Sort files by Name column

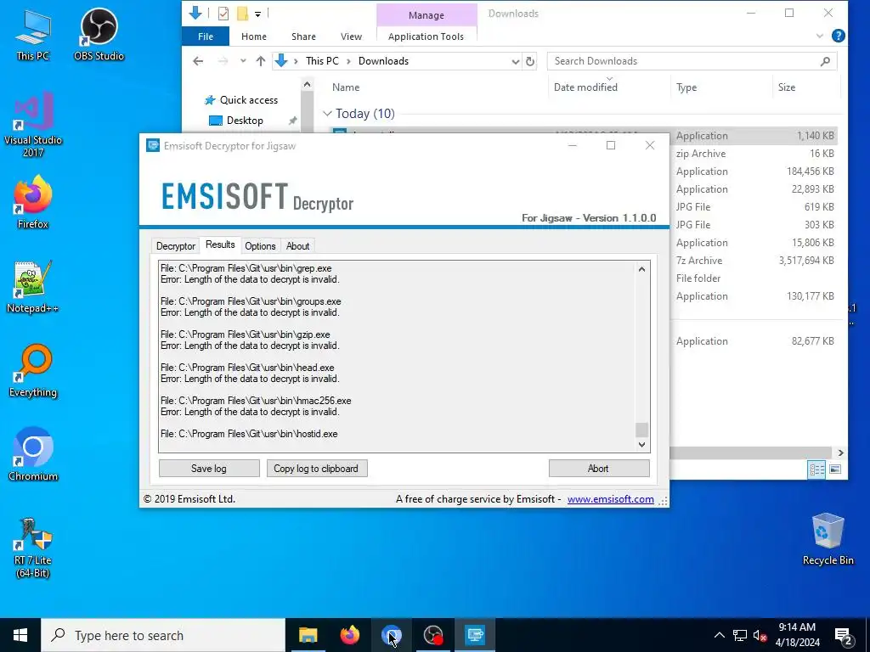pyautogui.click(x=346, y=87)
